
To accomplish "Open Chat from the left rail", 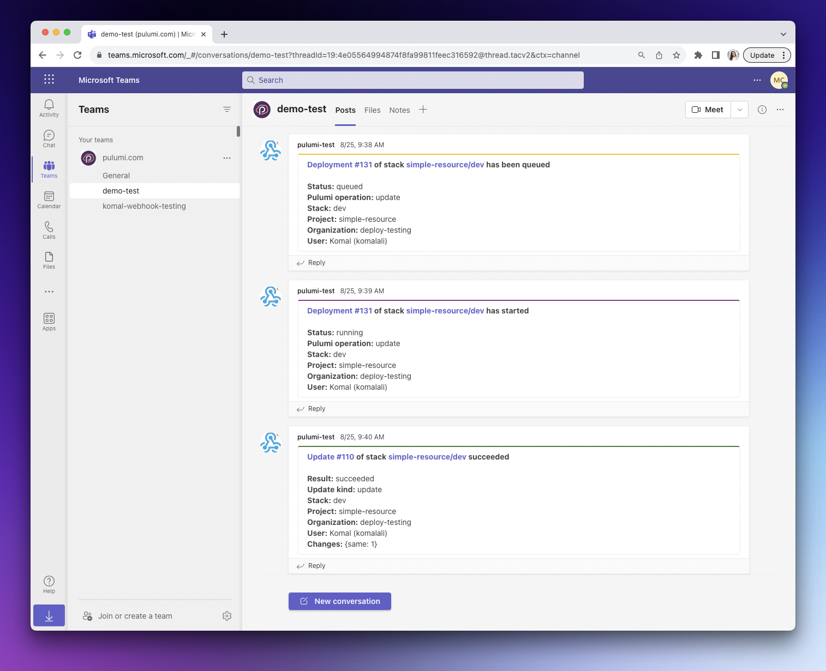I will 49,138.
